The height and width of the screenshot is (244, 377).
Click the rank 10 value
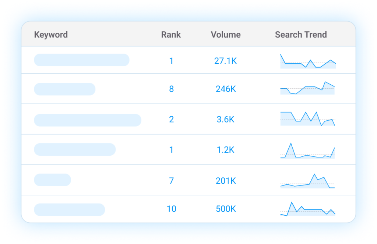click(x=171, y=209)
